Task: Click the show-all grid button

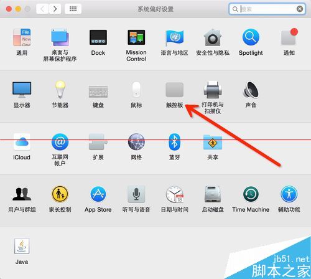Action: [x=73, y=9]
